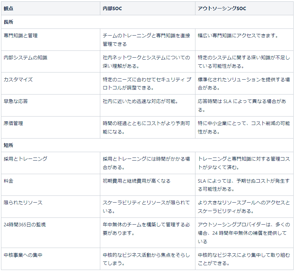295x271 pixels.
Task: Click the cell about 応答時間 varying by SLA
Action: tap(242, 105)
